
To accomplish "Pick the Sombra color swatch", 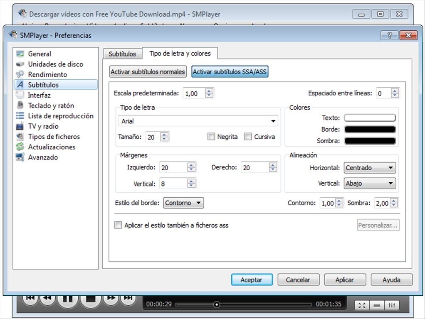I will (370, 141).
